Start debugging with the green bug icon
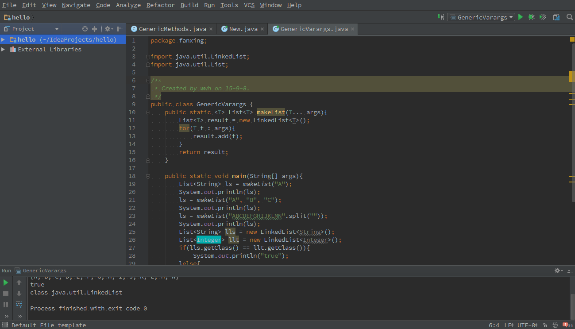The width and height of the screenshot is (575, 329). pos(531,17)
